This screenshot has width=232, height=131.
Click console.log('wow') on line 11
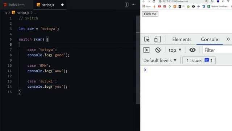(47, 71)
